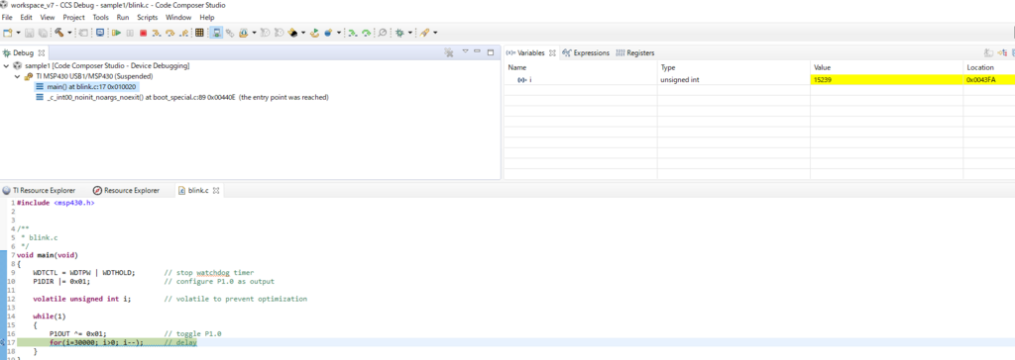Open the File menu
This screenshot has width=1015, height=360.
[x=7, y=18]
